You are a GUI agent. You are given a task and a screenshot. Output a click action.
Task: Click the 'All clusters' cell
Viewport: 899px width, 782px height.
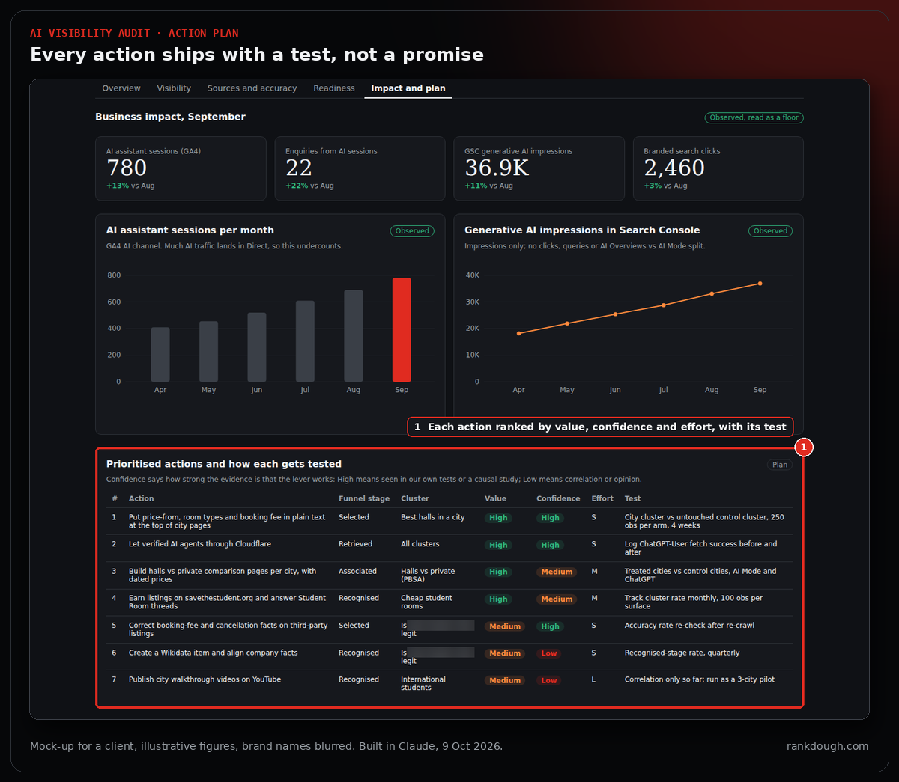click(x=420, y=544)
